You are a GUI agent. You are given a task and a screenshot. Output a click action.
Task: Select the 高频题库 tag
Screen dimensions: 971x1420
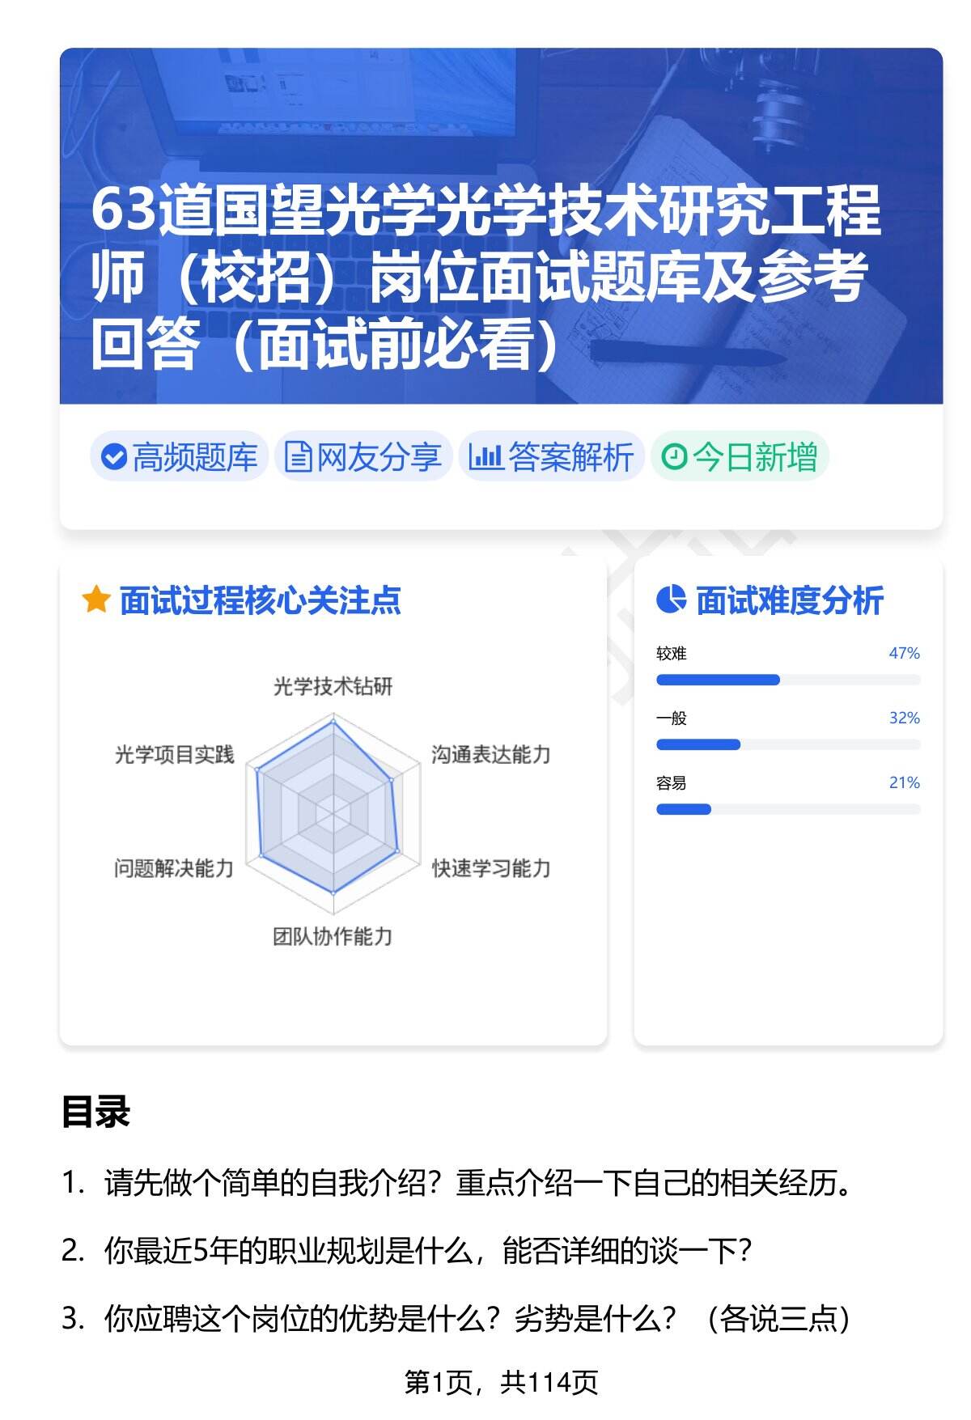(x=180, y=457)
